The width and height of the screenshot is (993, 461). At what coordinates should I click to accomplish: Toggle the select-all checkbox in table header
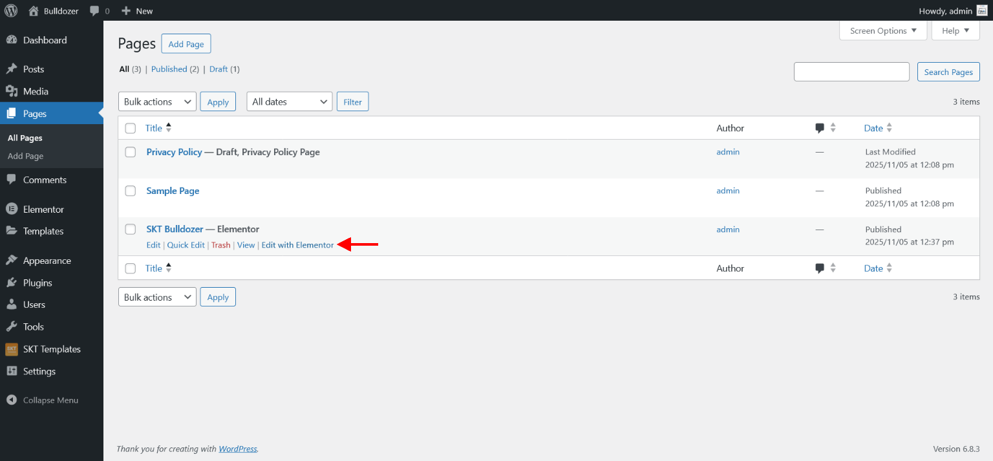131,128
